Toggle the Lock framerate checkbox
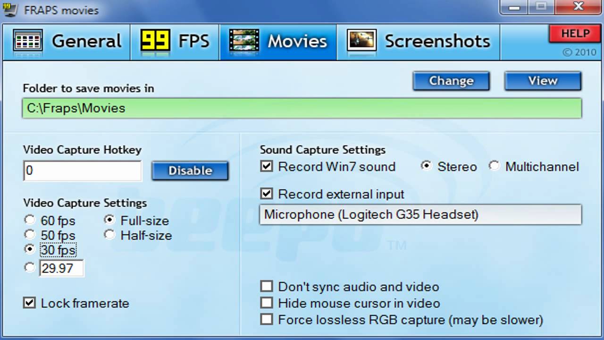This screenshot has width=604, height=340. [x=29, y=303]
